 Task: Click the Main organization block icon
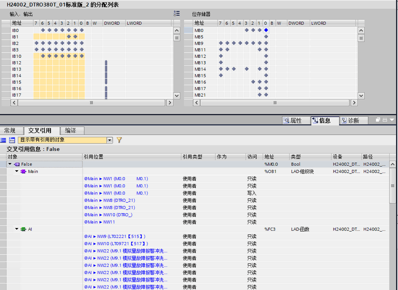(x=23, y=171)
